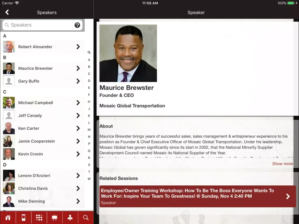Image resolution: width=299 pixels, height=224 pixels.
Task: Open Maurice Brewster's row chevron
Action: (x=78, y=68)
